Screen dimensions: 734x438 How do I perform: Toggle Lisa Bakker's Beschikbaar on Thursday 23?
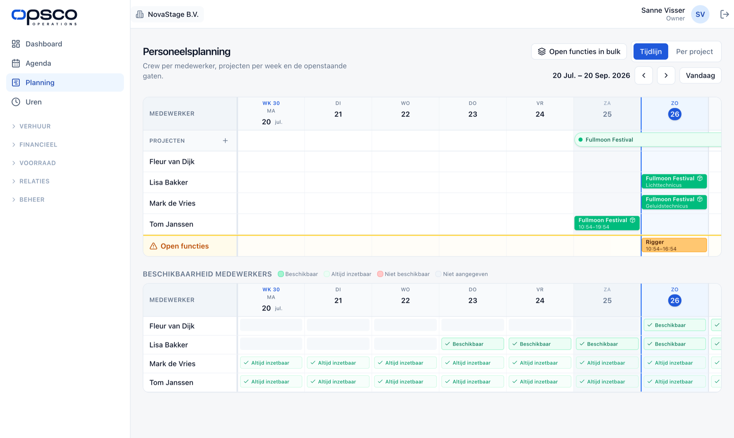(473, 344)
